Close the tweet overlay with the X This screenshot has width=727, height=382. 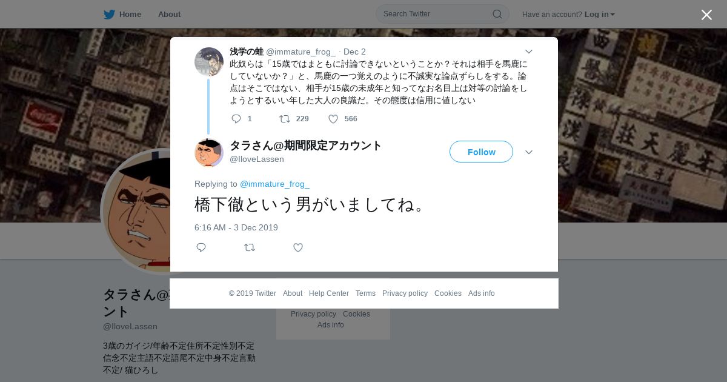[706, 15]
